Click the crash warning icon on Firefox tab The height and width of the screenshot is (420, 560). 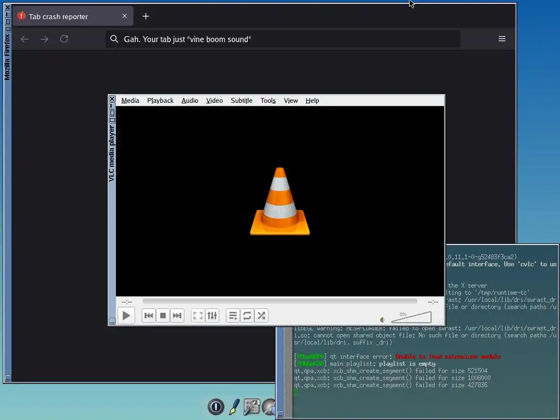(x=21, y=16)
